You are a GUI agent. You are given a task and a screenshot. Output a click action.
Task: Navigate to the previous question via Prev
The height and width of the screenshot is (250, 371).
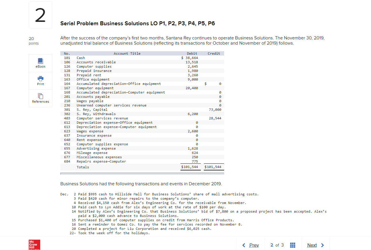[254, 245]
